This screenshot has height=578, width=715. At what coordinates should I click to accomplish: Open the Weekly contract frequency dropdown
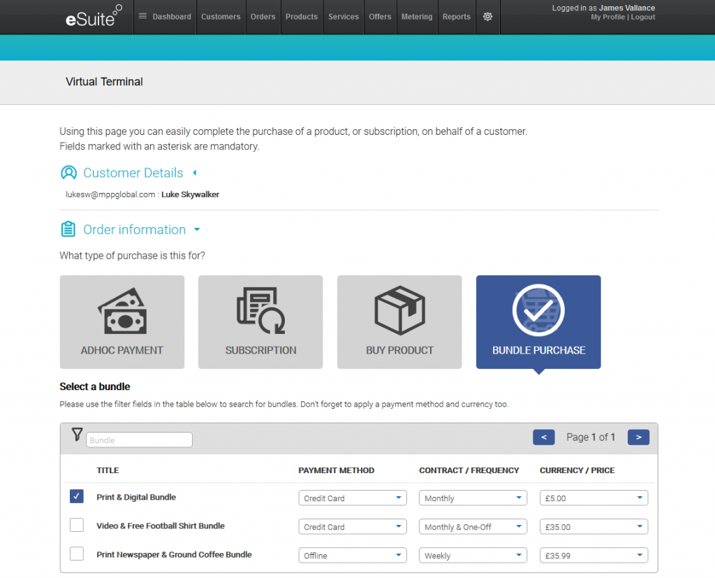pyautogui.click(x=473, y=556)
